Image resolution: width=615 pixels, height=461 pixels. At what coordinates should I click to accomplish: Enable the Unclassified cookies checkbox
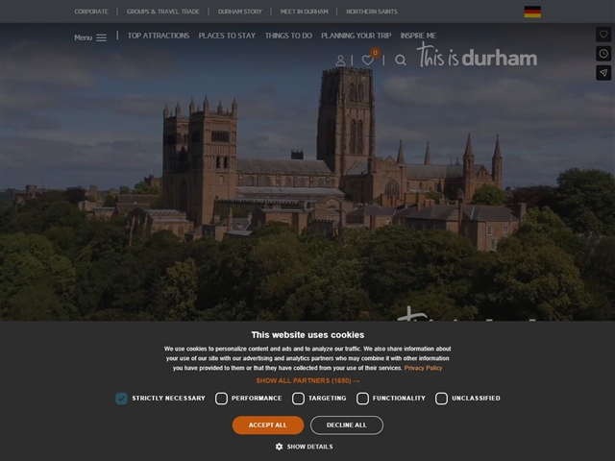(441, 399)
